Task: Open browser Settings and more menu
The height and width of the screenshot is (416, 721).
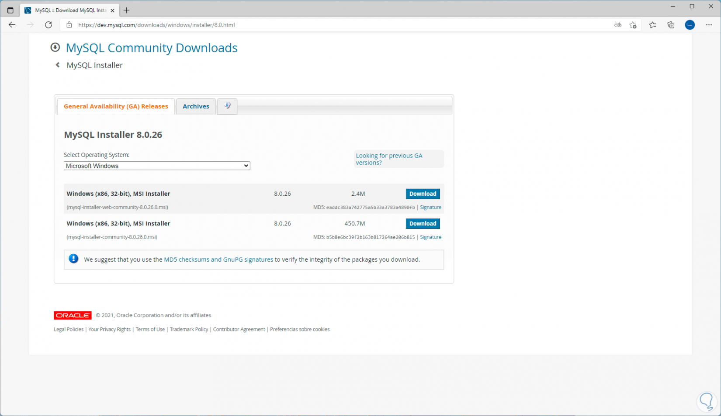Action: pyautogui.click(x=709, y=25)
